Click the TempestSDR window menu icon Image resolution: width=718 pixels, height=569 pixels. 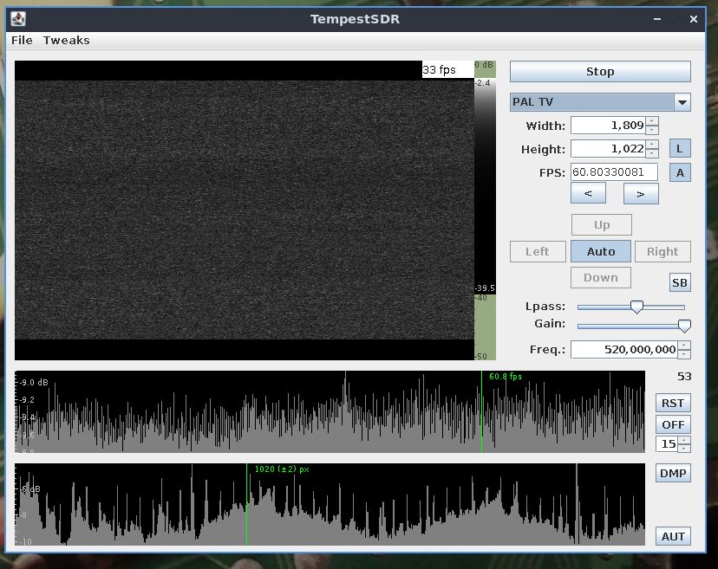pyautogui.click(x=18, y=19)
